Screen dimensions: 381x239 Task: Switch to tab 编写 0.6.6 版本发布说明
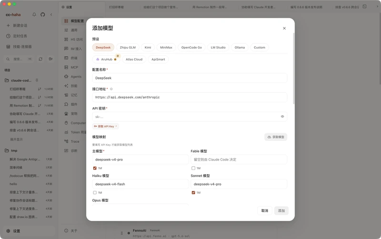point(306,7)
